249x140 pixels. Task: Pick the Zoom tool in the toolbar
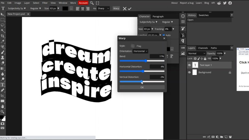[3, 112]
